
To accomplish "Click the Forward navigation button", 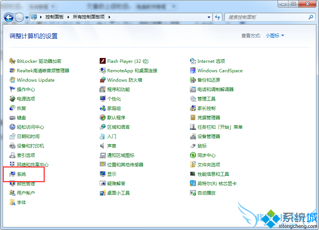I will tap(20, 18).
